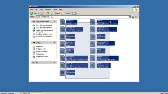
Task: Select the mmsystem.dll file icon
Action: click(x=93, y=44)
